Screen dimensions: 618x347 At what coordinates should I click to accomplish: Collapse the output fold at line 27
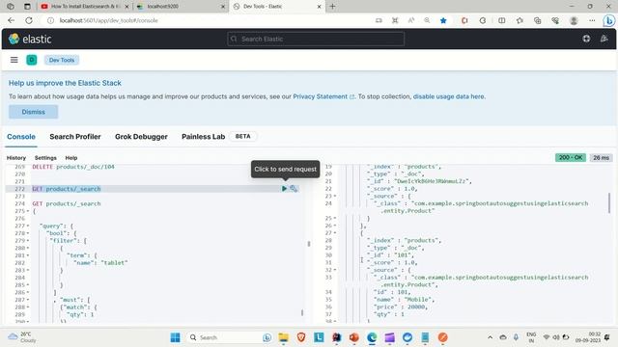(x=335, y=233)
